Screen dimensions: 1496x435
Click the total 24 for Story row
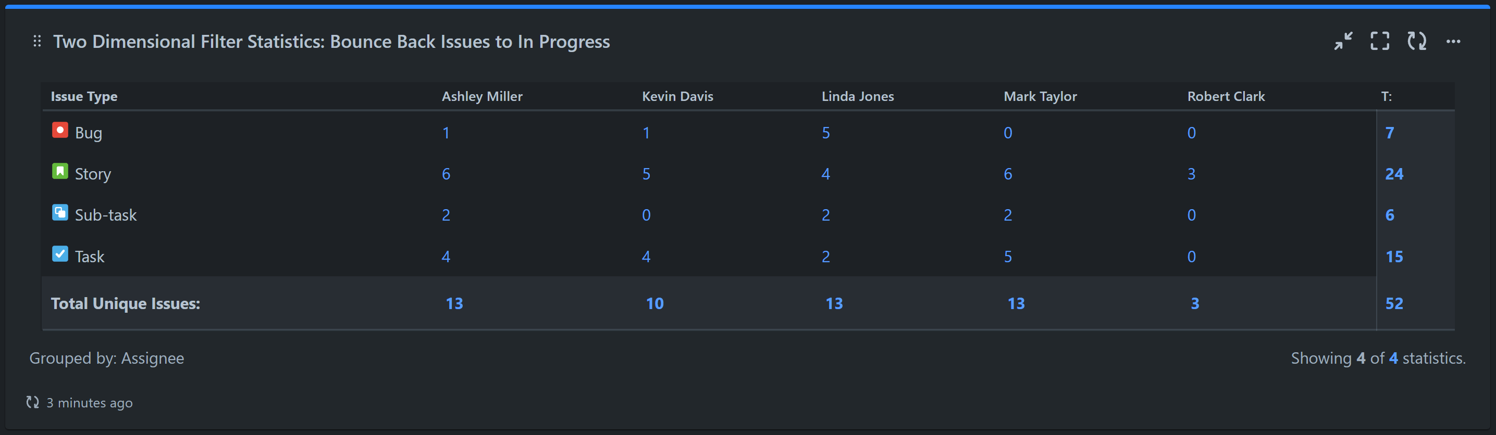1394,173
